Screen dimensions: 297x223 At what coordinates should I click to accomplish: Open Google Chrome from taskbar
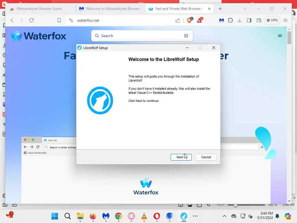pos(119,216)
